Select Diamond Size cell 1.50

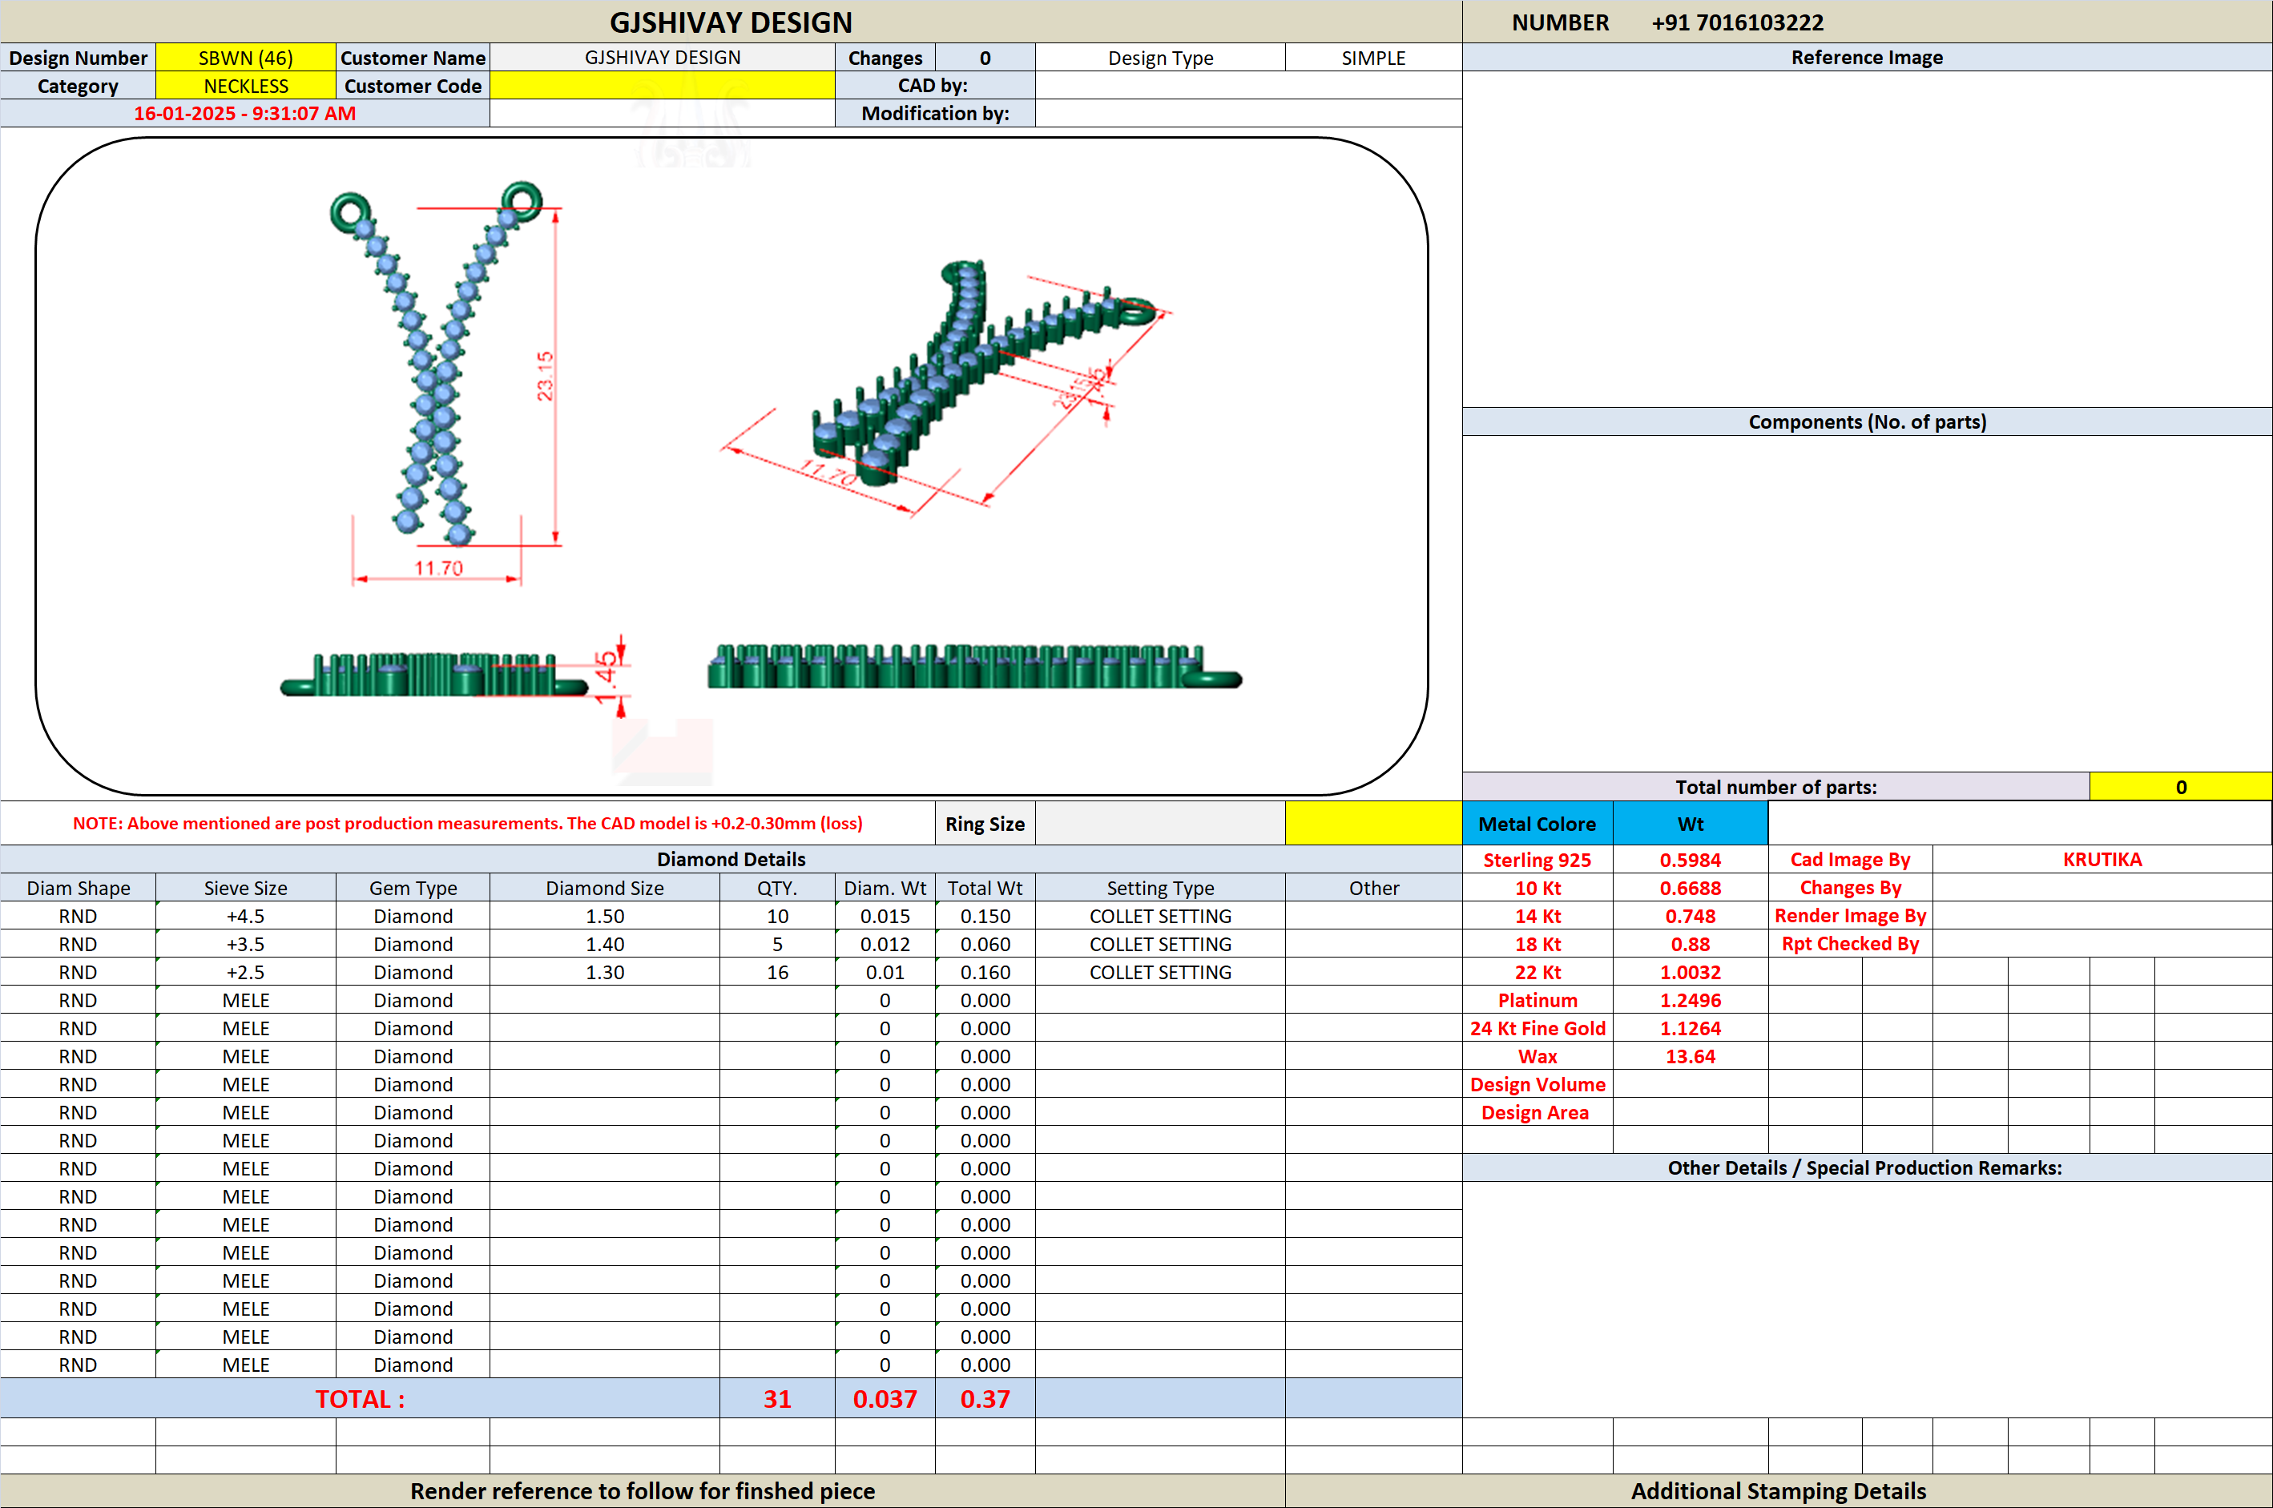pyautogui.click(x=605, y=916)
